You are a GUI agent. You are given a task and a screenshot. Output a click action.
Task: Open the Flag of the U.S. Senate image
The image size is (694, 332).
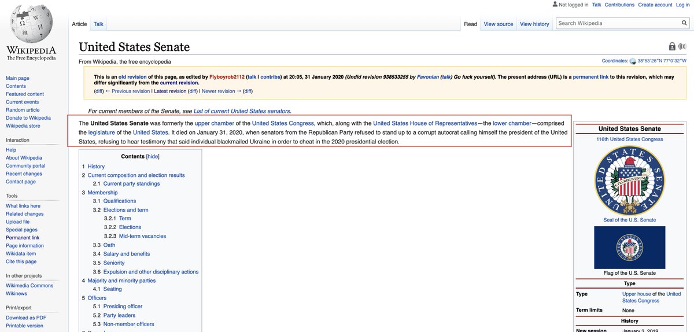[629, 248]
